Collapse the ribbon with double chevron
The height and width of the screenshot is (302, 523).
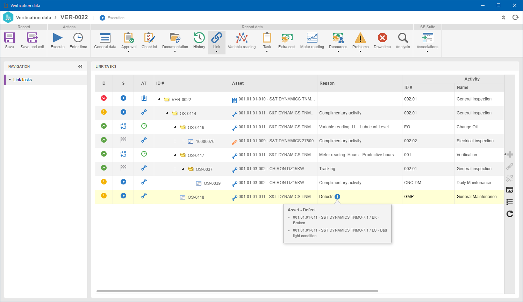click(x=503, y=17)
